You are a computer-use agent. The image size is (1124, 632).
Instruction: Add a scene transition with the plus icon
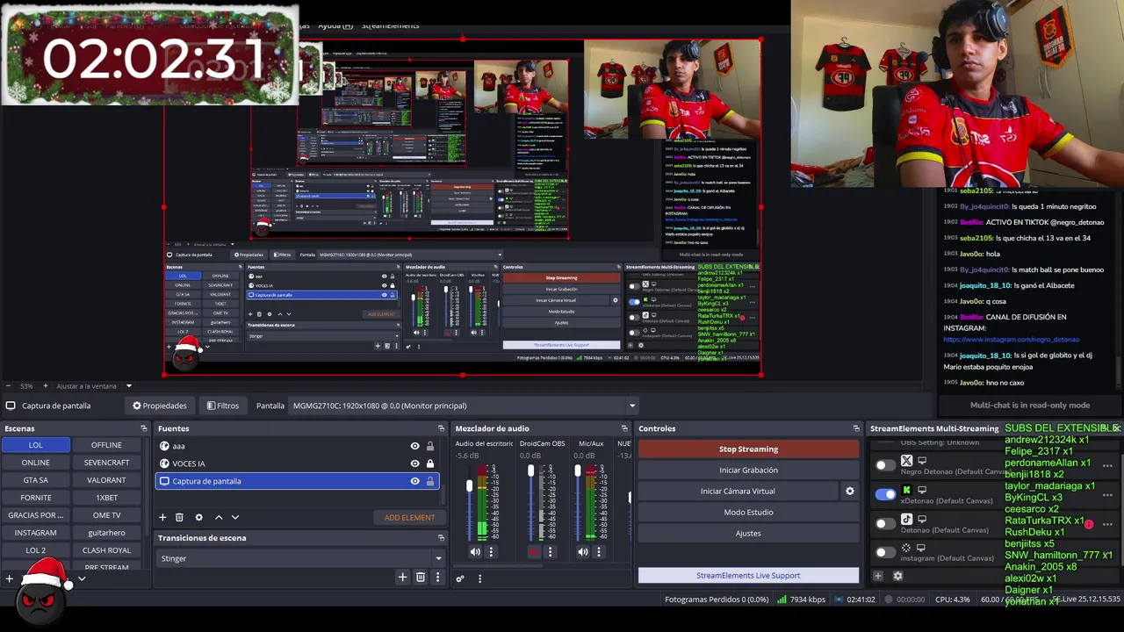(402, 577)
